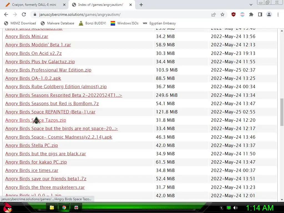
Task: Switch to the Craiyon, formerly DALL-E mini tab
Action: (x=34, y=5)
